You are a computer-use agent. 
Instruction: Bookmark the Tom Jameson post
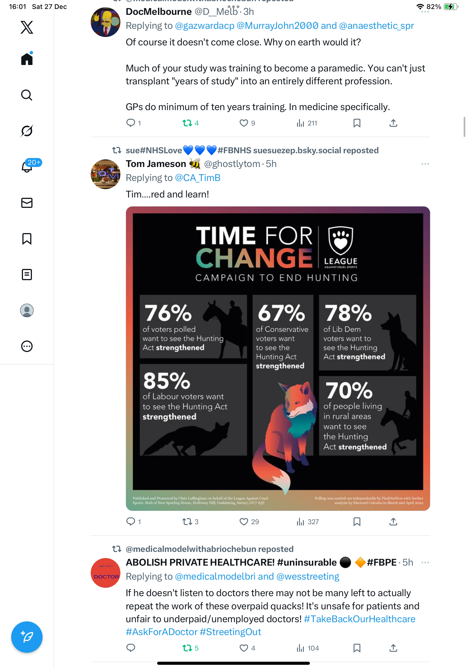(x=357, y=522)
